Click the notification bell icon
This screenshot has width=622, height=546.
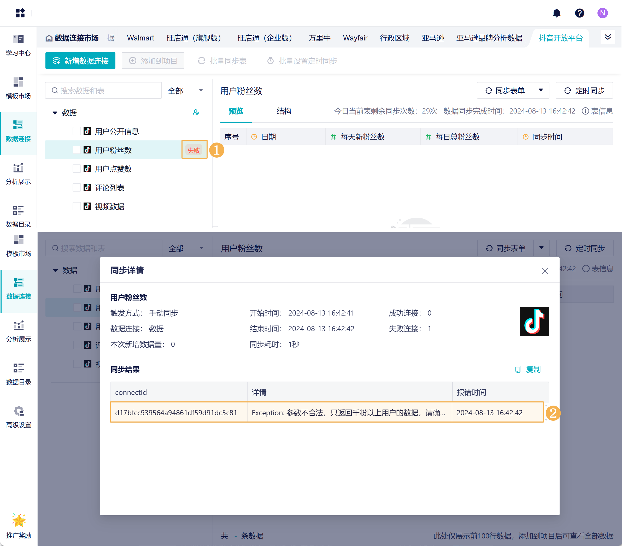(556, 13)
